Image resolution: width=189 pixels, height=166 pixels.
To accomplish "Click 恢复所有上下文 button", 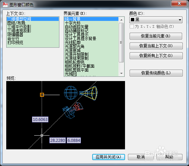I will pos(156,56).
